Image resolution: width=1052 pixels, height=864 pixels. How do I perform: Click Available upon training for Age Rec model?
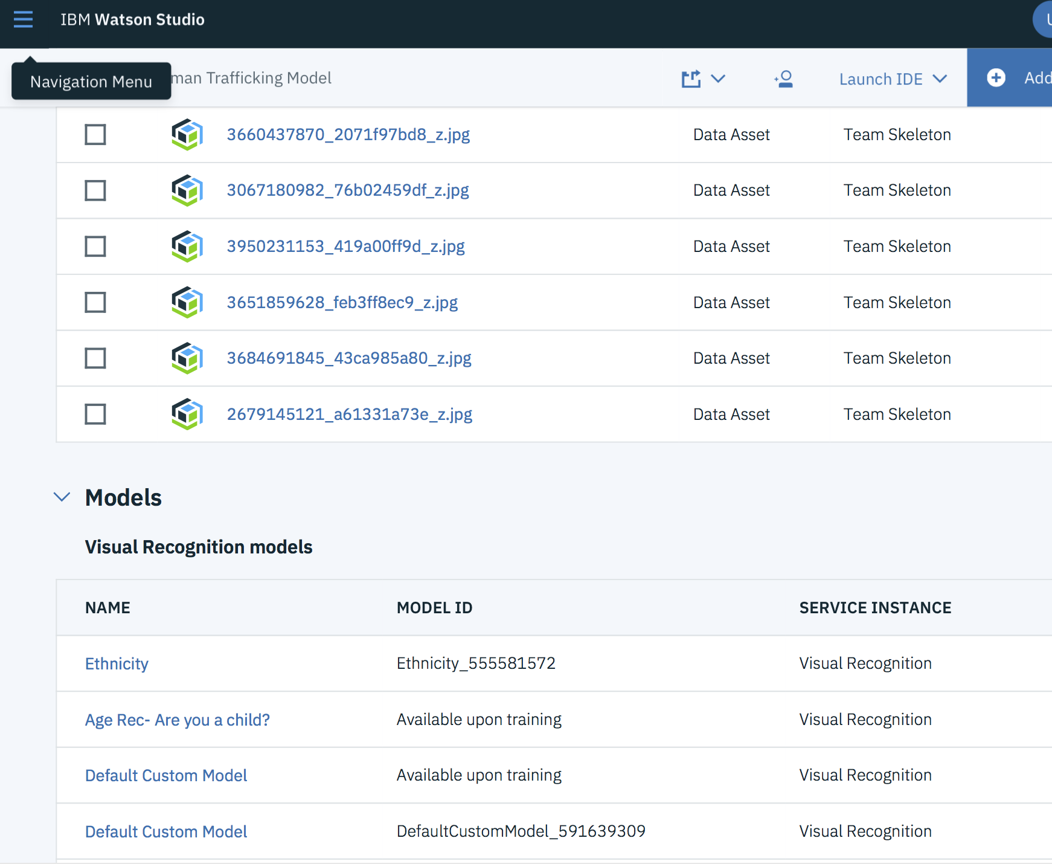(x=479, y=720)
